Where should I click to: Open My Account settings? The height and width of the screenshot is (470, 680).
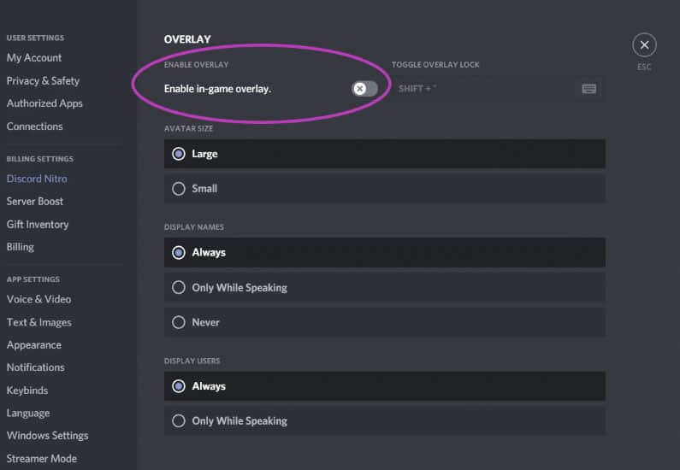(x=34, y=58)
